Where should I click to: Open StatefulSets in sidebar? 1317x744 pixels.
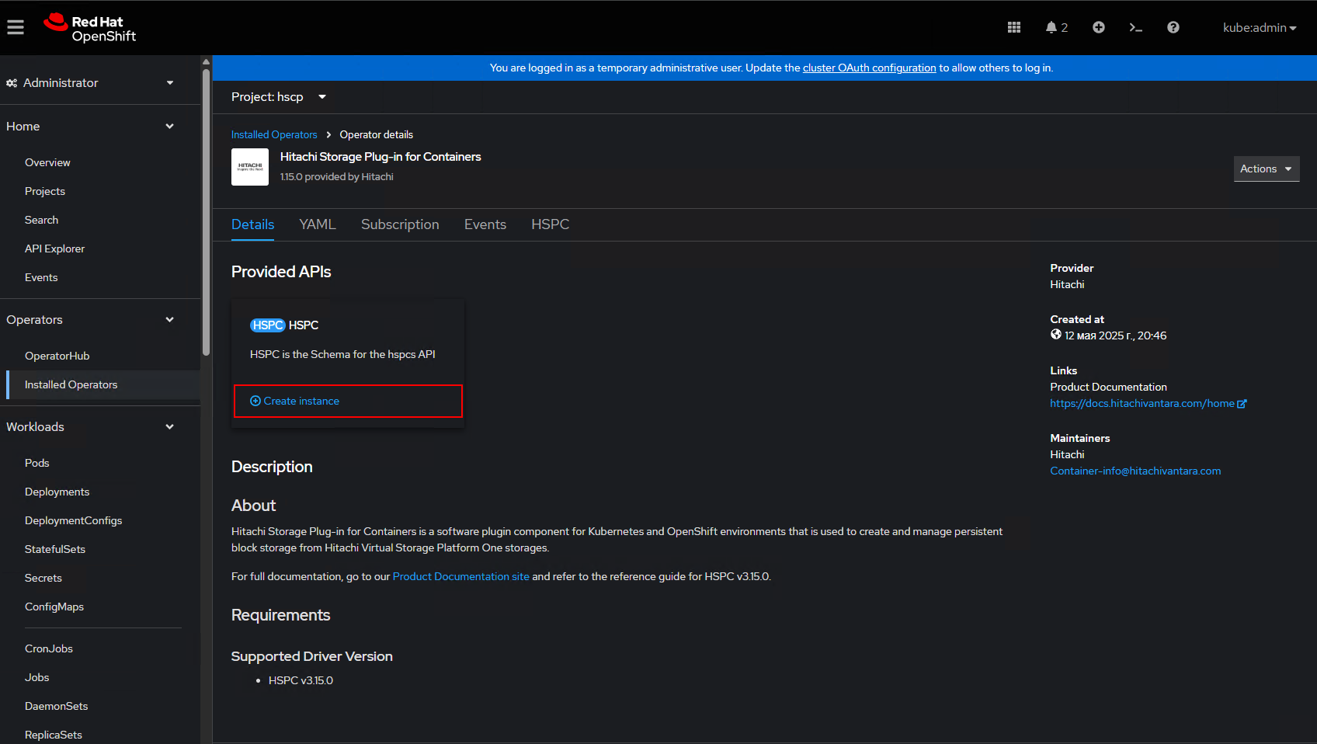pyautogui.click(x=55, y=549)
